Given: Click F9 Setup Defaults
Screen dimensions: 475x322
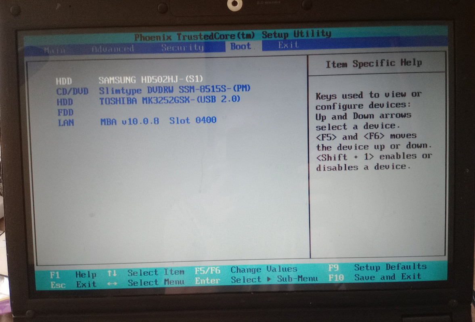Looking at the screenshot, I should click(377, 267).
